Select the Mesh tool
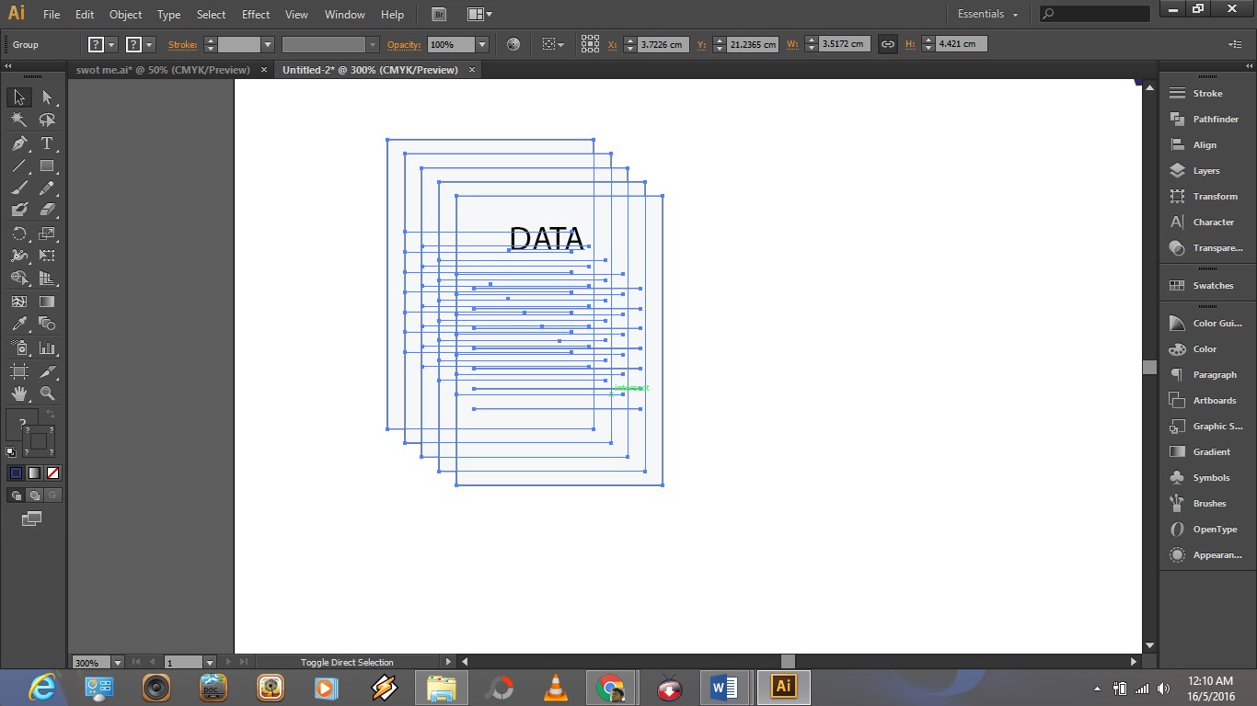This screenshot has height=706, width=1257. point(18,302)
